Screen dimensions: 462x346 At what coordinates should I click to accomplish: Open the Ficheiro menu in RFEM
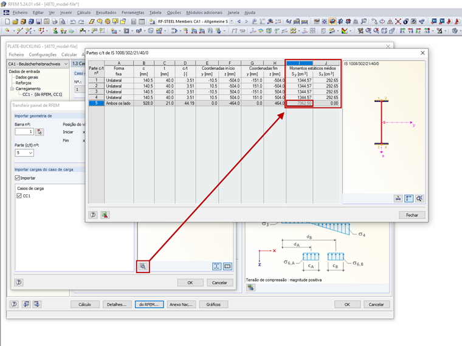(20, 13)
